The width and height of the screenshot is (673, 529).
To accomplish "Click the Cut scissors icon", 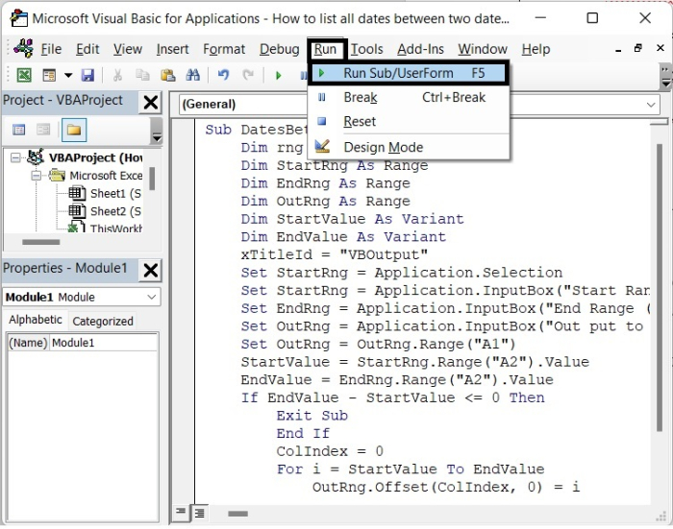I will (117, 75).
